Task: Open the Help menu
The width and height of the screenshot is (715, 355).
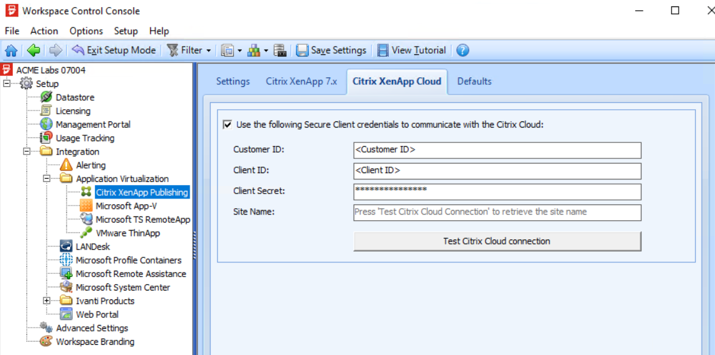Action: [x=159, y=31]
